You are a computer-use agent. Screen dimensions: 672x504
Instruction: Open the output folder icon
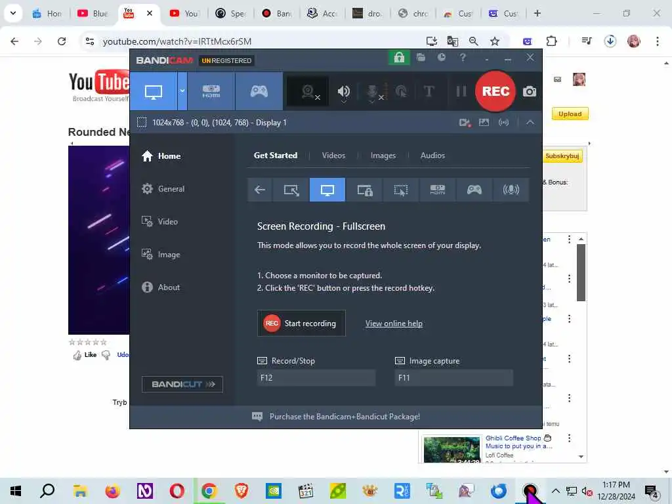pos(421,57)
